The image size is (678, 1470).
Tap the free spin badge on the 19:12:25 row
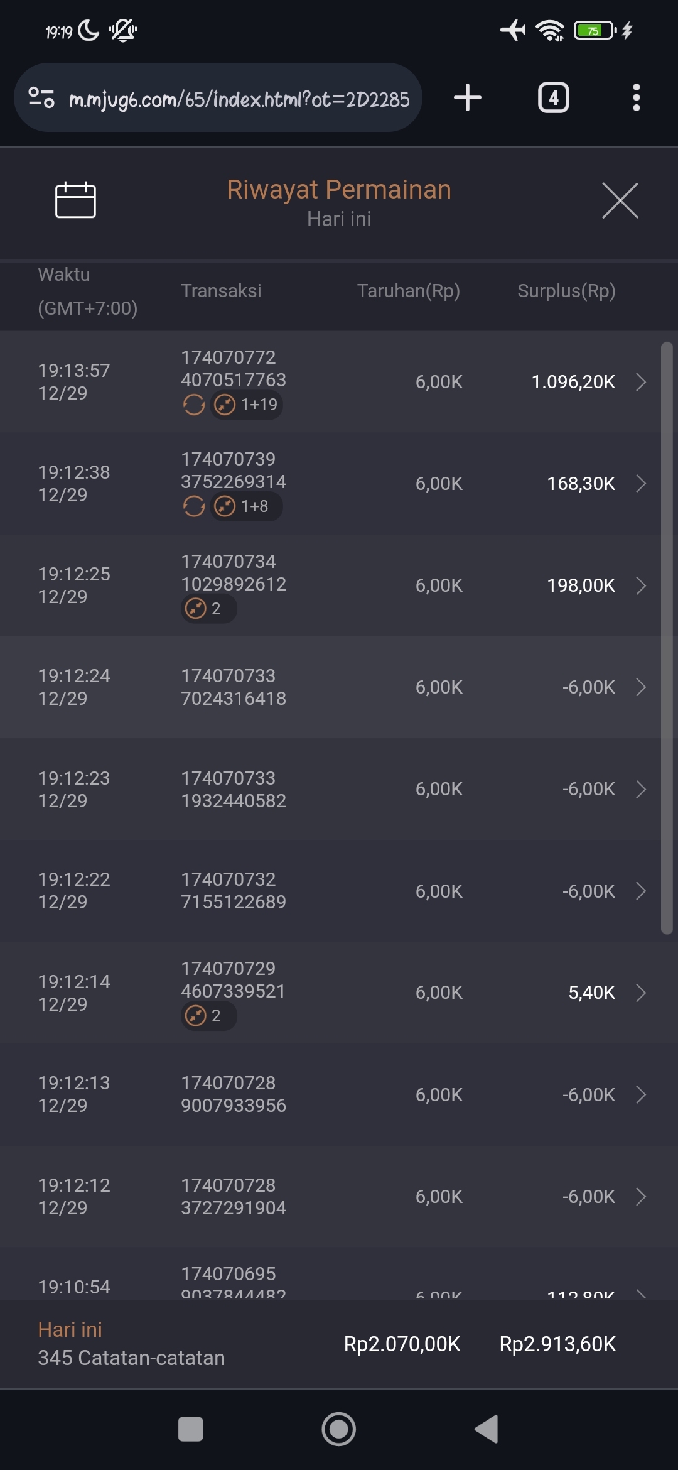208,608
